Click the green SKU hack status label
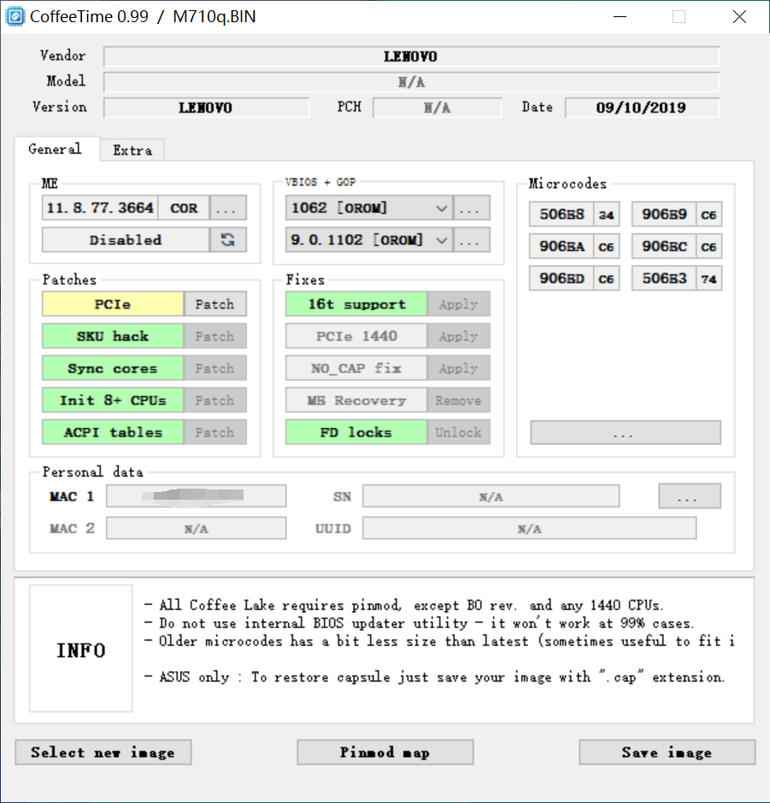 click(x=113, y=337)
